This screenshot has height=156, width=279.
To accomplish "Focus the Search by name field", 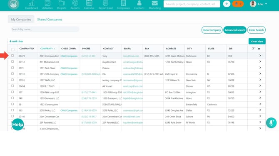I will pyautogui.click(x=45, y=29).
